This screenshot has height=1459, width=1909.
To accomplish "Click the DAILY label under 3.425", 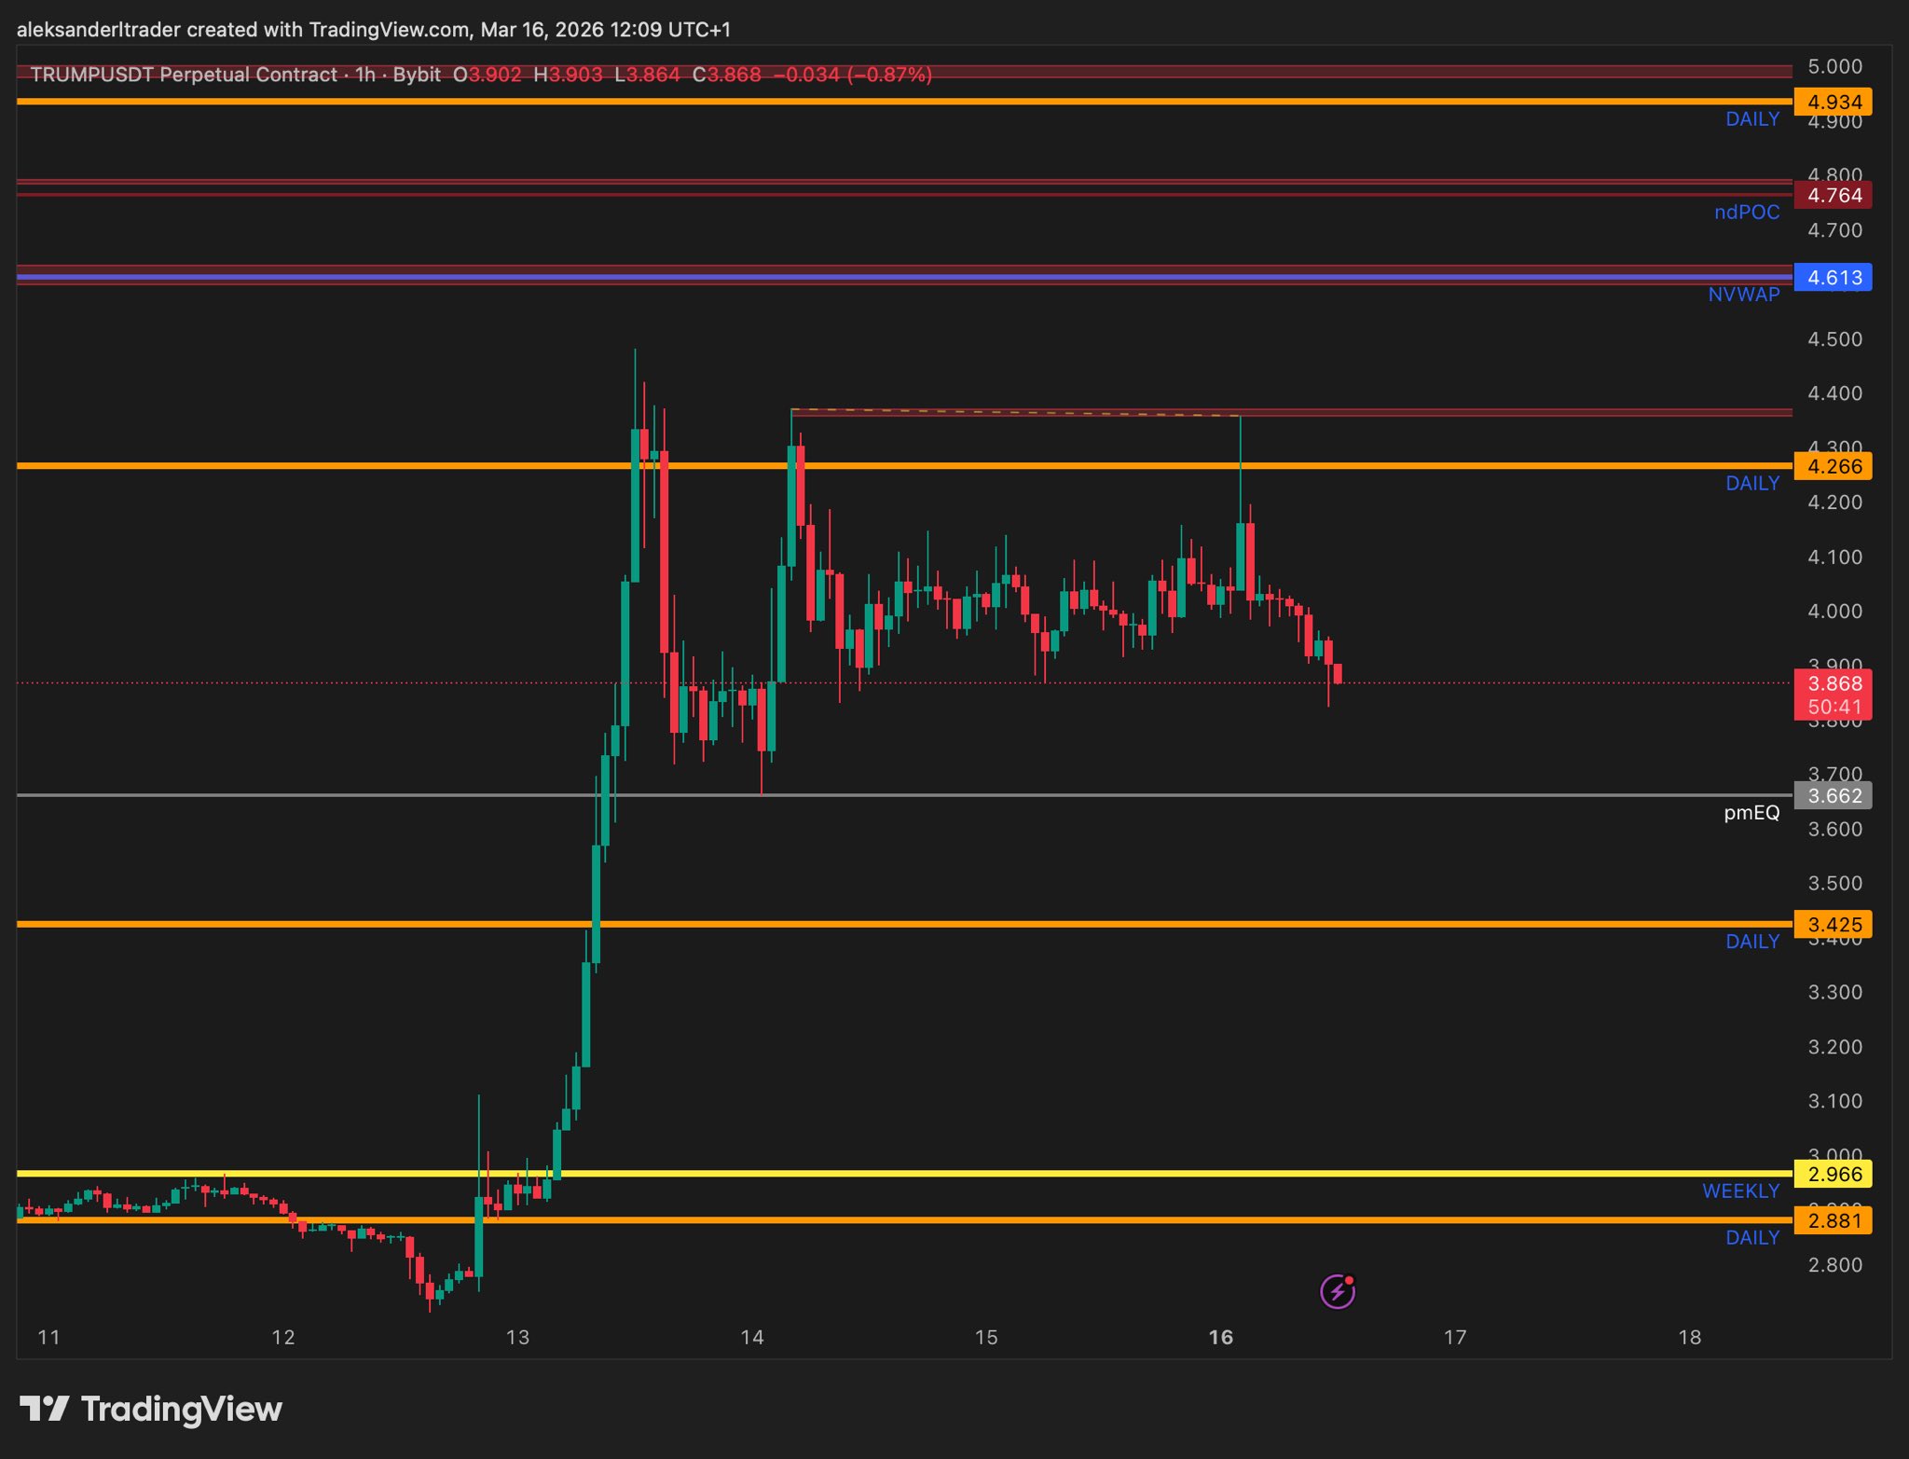I will 1751,942.
